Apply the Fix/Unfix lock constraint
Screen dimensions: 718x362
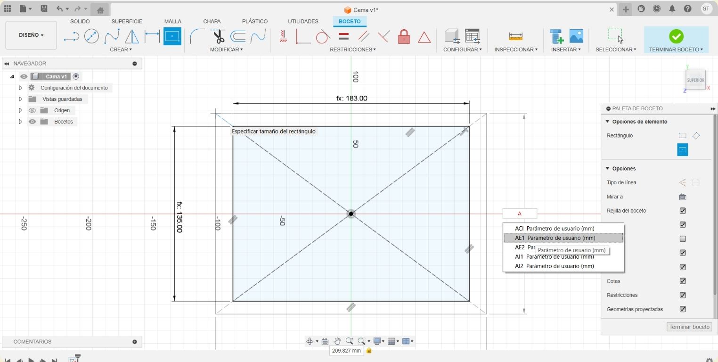pyautogui.click(x=404, y=36)
